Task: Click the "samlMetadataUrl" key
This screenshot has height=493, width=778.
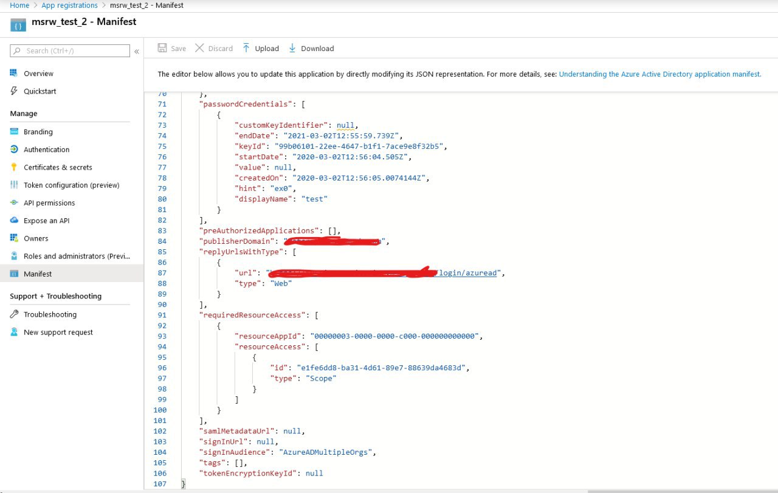Action: tap(236, 431)
